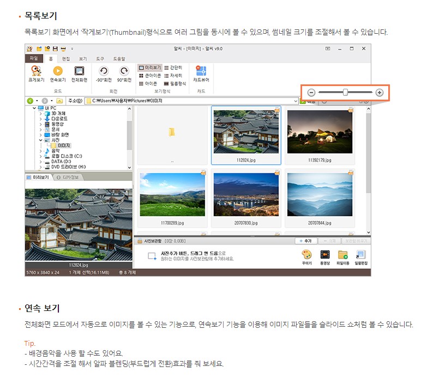Expand the 다운로드 tree node
The height and width of the screenshot is (385, 427).
point(40,119)
